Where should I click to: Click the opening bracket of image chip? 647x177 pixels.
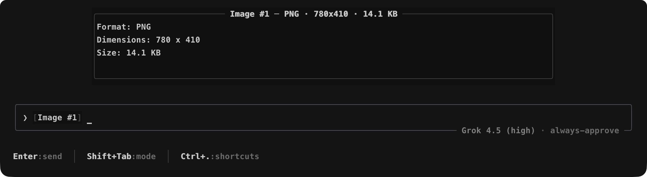35,117
